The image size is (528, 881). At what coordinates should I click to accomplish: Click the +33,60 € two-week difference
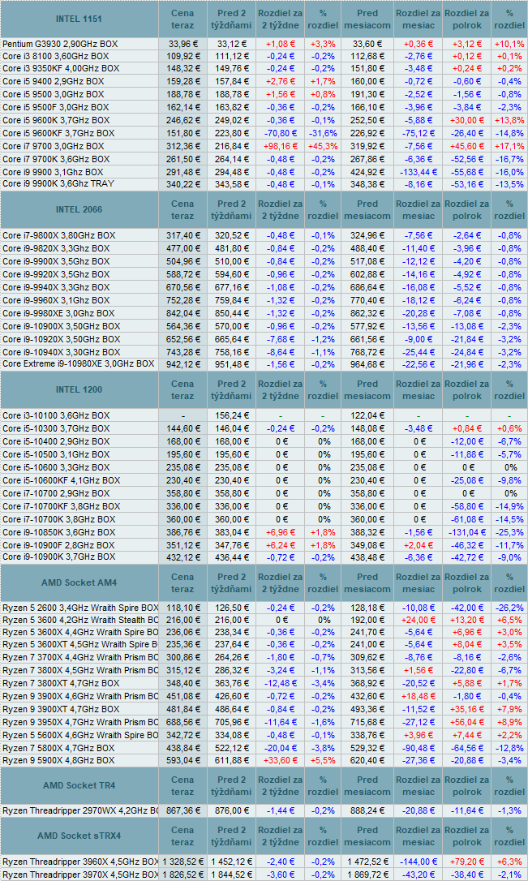[281, 760]
